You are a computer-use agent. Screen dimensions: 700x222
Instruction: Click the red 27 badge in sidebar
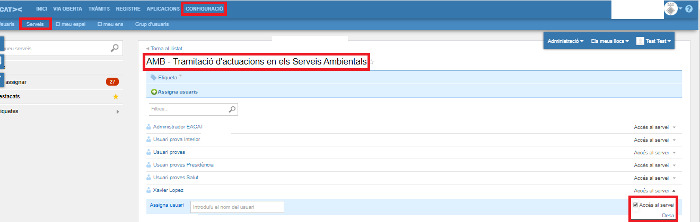coord(112,82)
